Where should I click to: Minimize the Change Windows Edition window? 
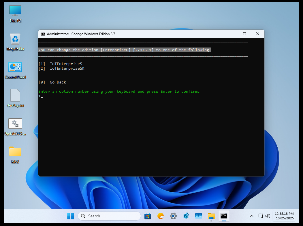coord(232,34)
